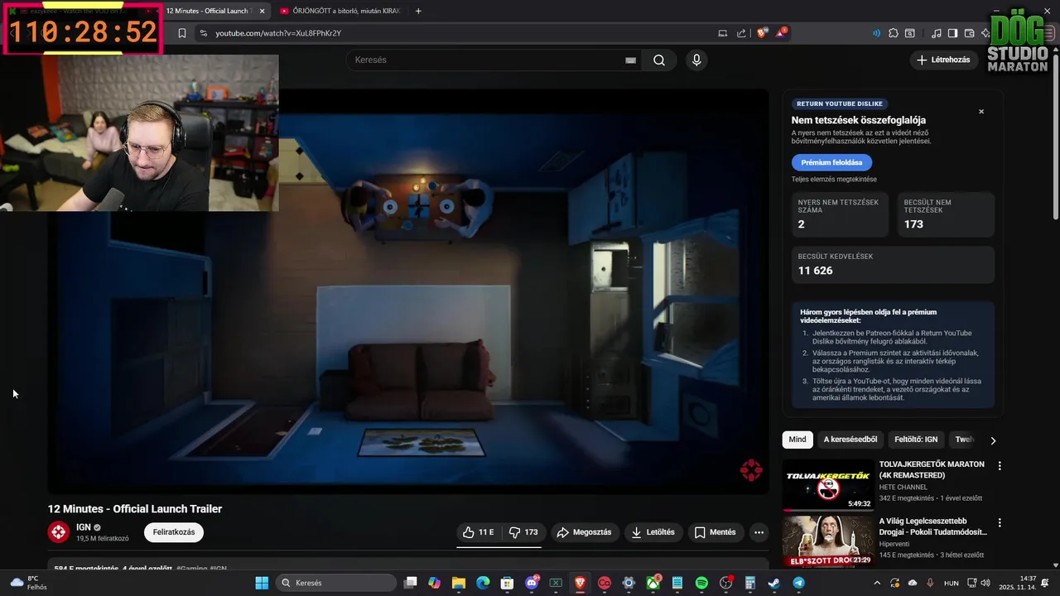Screen dimensions: 1060x596
Task: Open the music note playlist icon
Action: [x=937, y=33]
